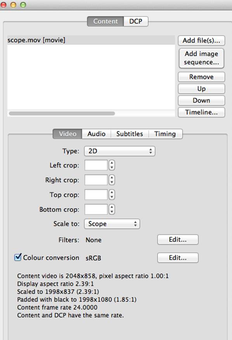Switch to the Audio tab

97,134
